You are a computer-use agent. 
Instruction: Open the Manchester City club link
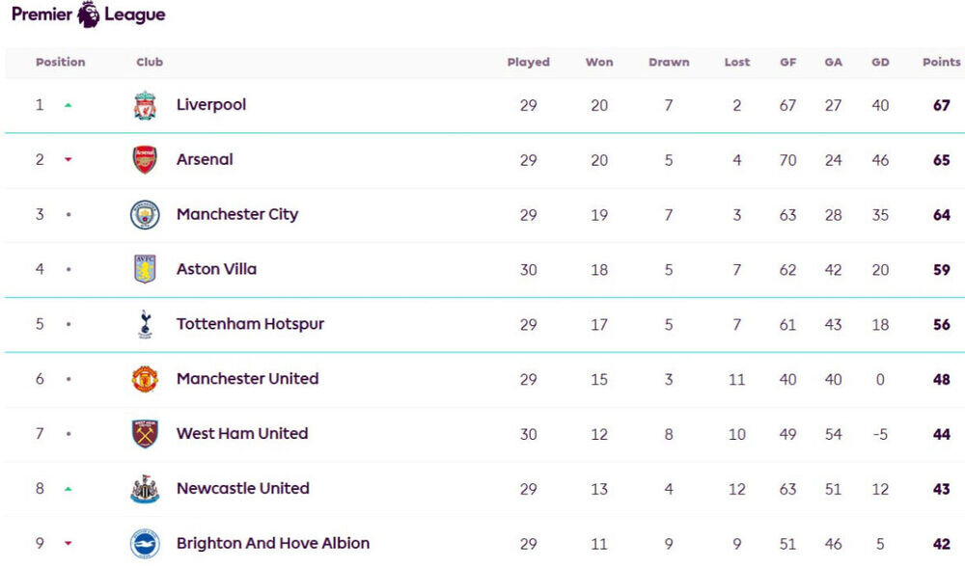[237, 214]
